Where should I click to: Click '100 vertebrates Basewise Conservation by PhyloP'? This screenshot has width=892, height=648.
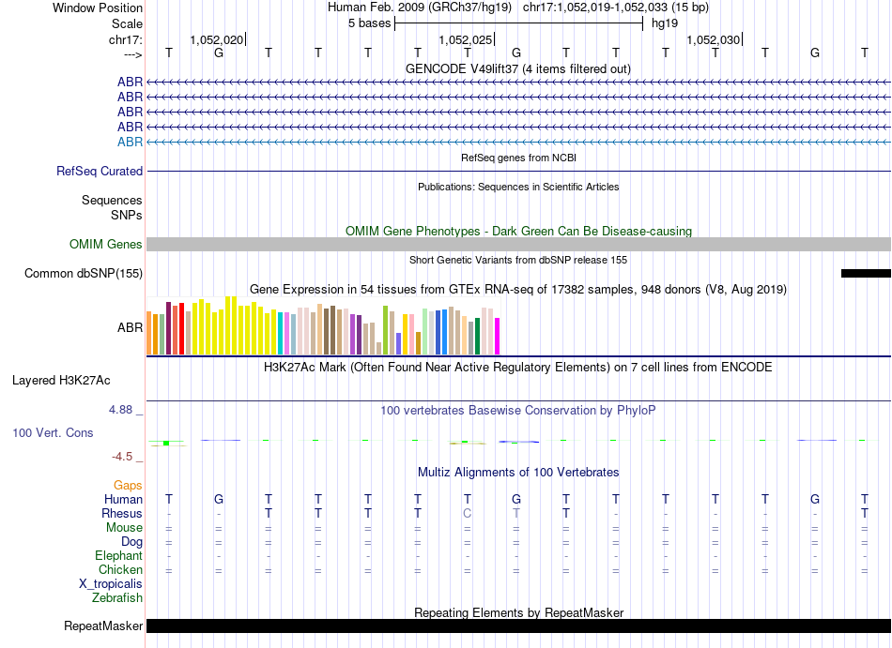(x=518, y=411)
